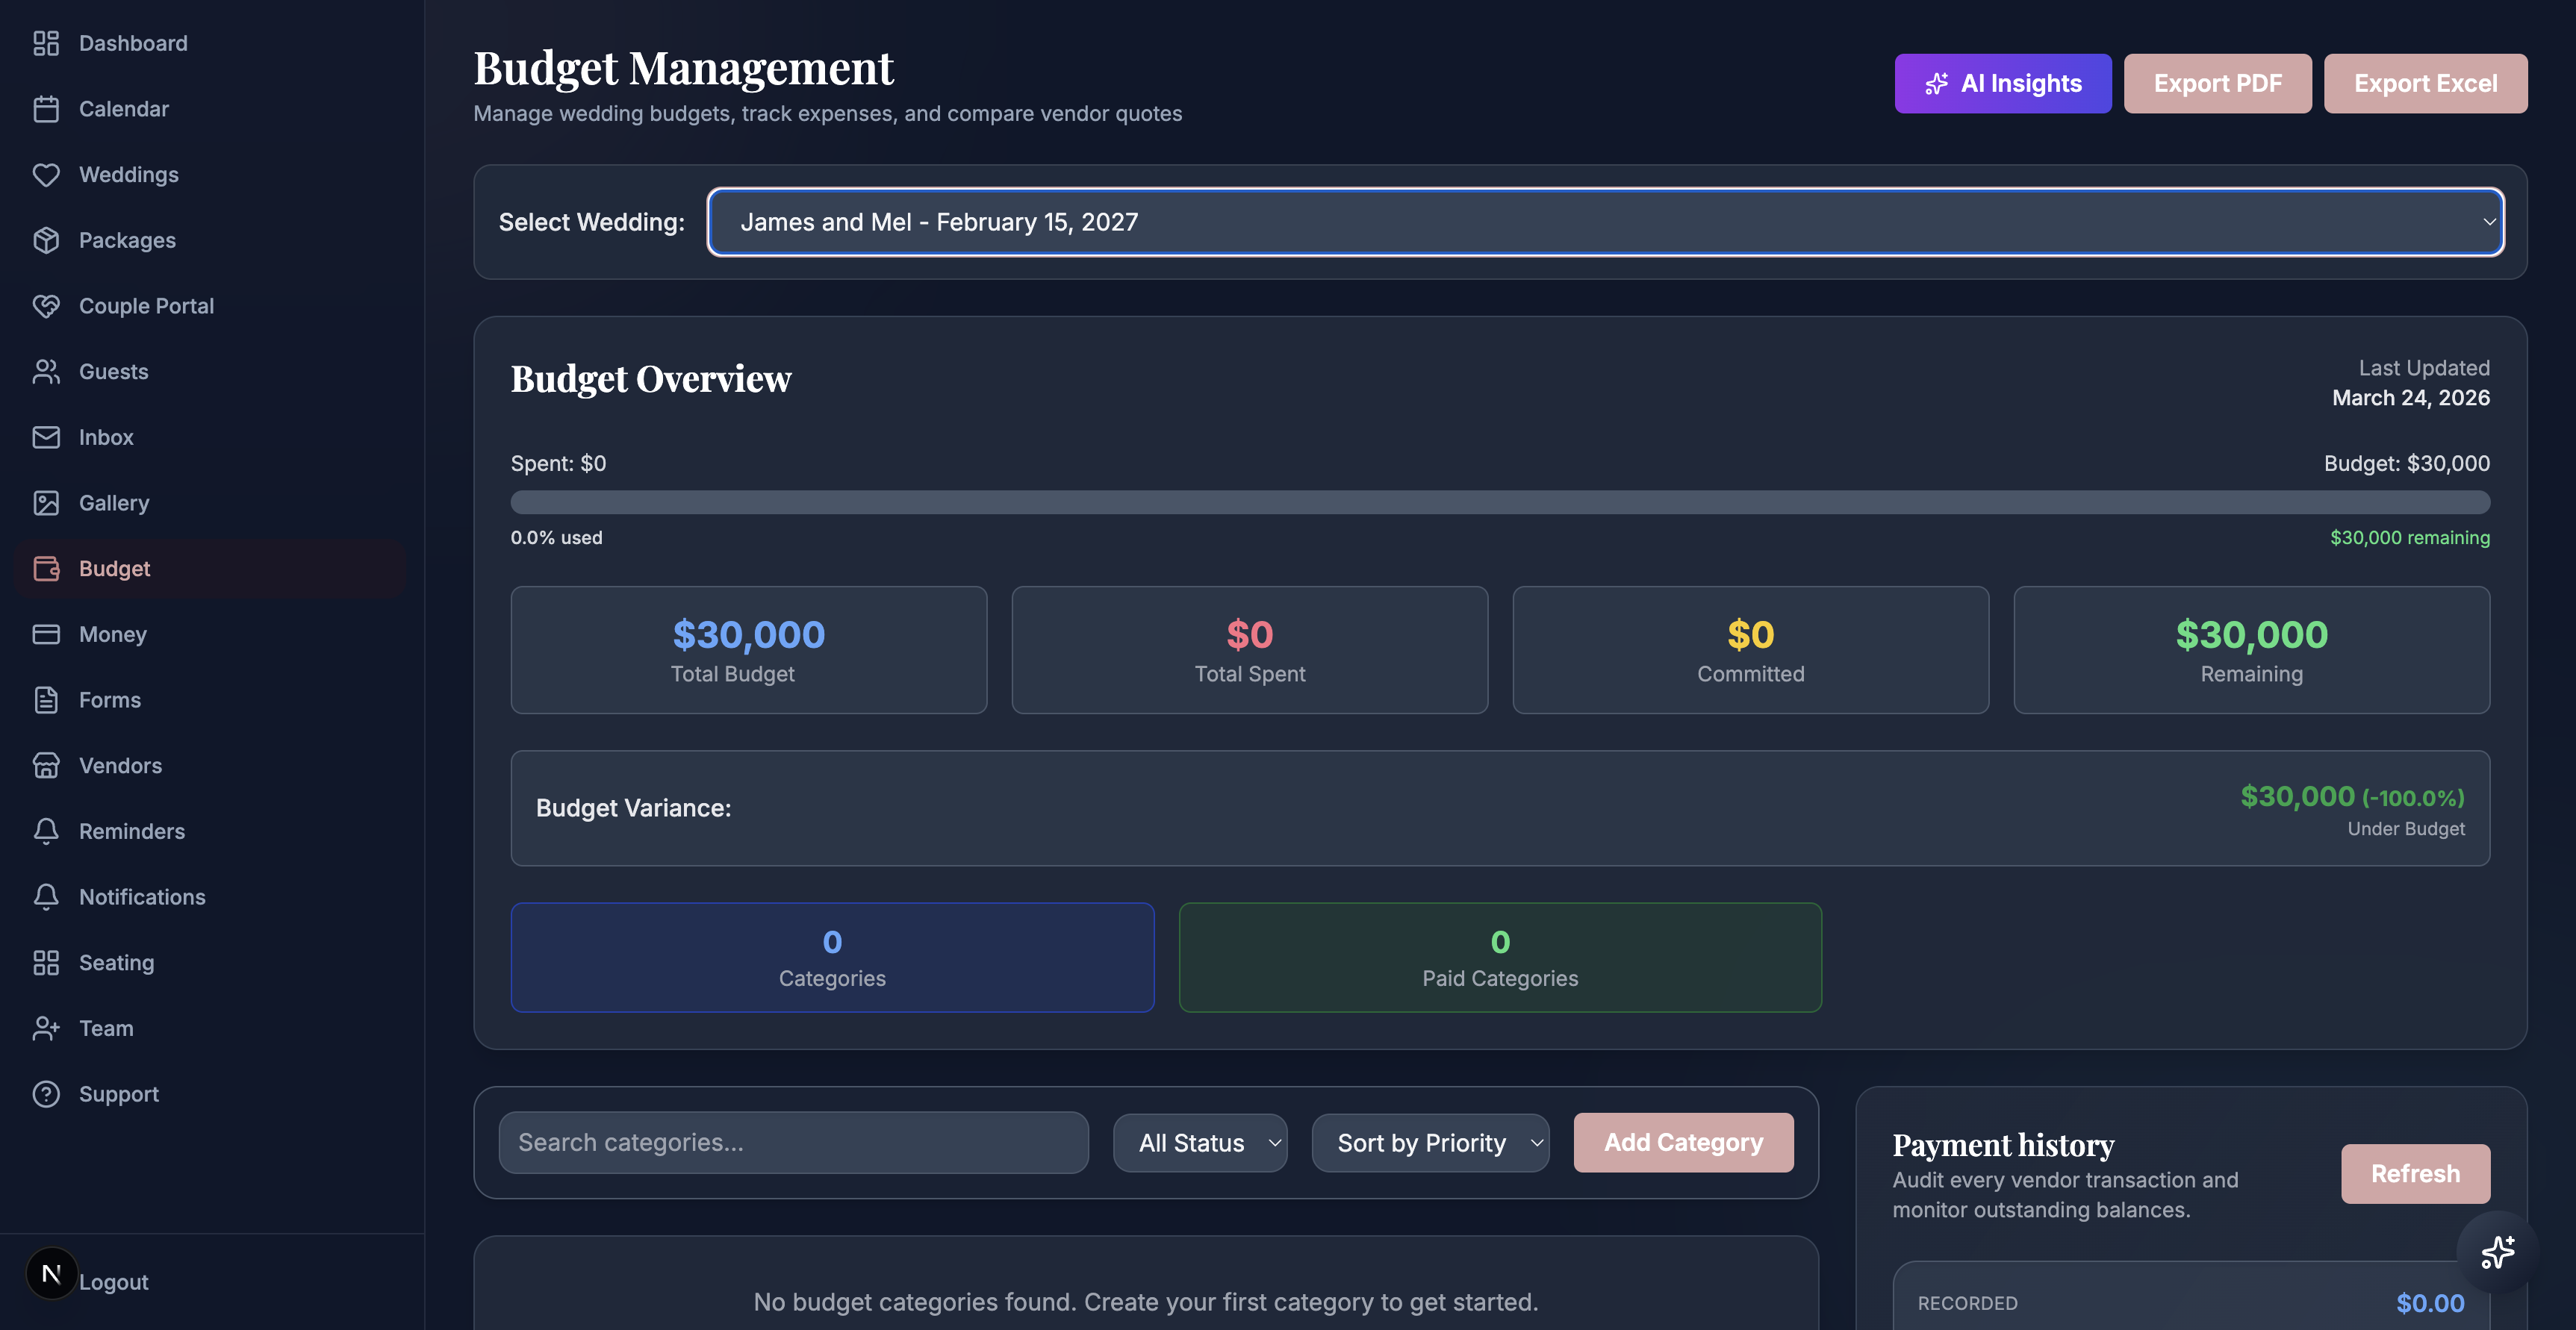The width and height of the screenshot is (2576, 1330).
Task: Open the Inbox
Action: pos(106,437)
